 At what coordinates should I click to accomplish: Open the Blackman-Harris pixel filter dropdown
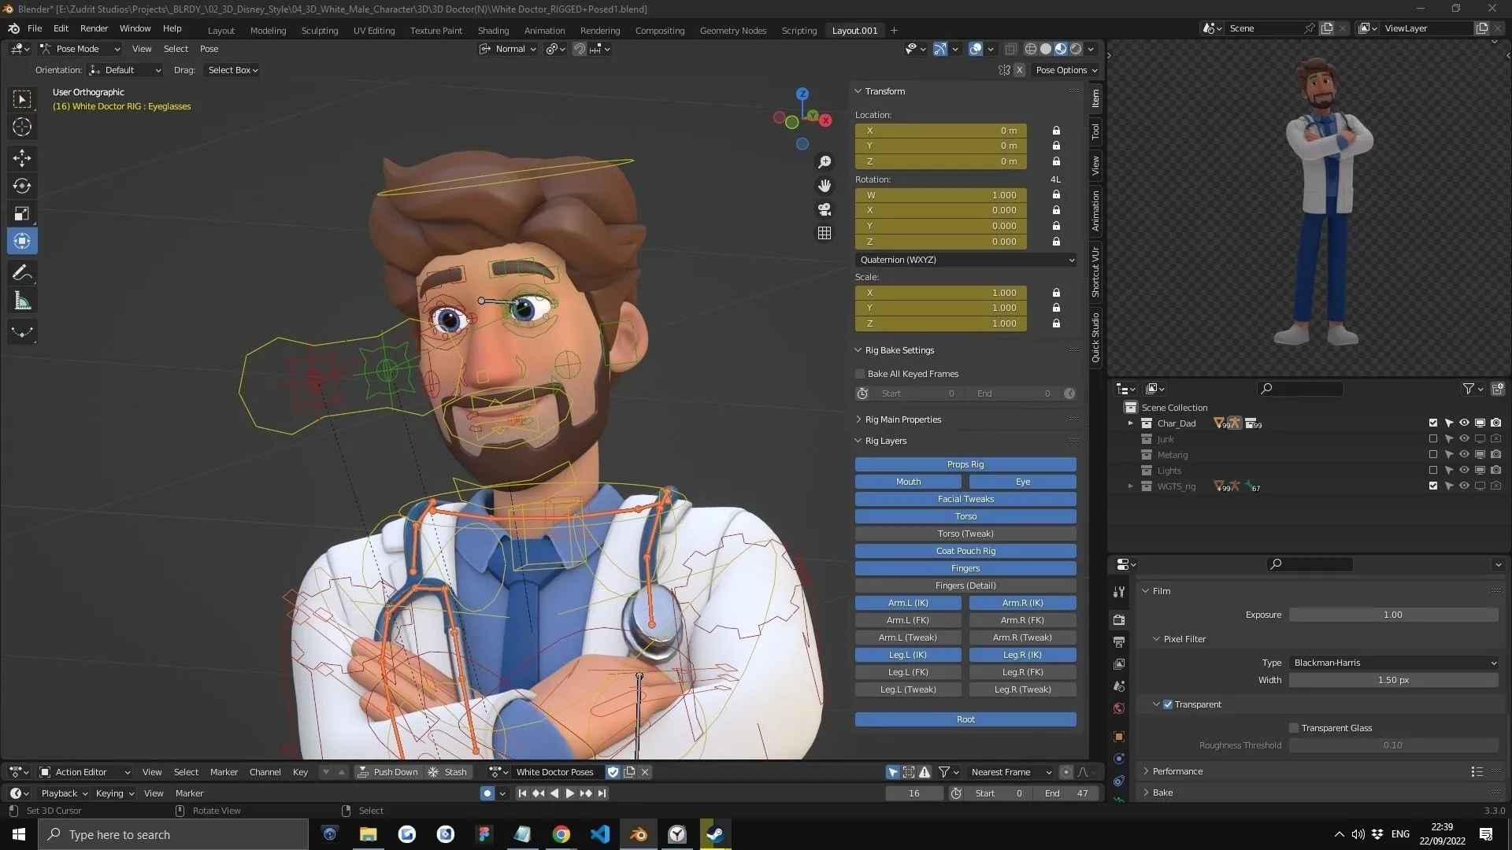point(1393,662)
